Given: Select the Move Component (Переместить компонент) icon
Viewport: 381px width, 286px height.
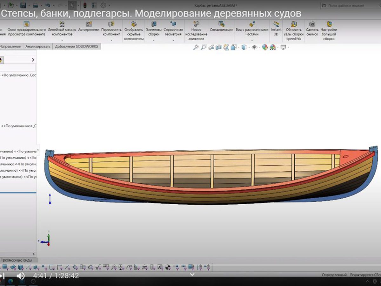Looking at the screenshot, I should pyautogui.click(x=111, y=24).
